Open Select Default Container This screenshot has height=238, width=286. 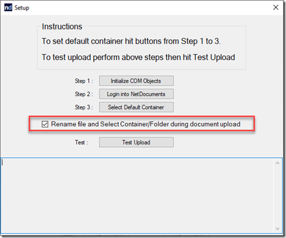(x=136, y=107)
